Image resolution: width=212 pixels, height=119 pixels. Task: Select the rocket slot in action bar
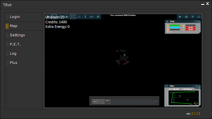(x=101, y=101)
